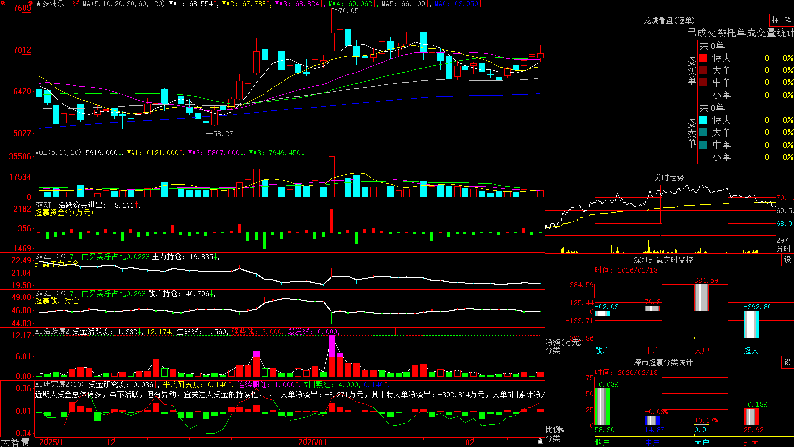The height and width of the screenshot is (447, 794).
Task: Click 超大 category label under 实时监控 chart
Action: point(751,350)
